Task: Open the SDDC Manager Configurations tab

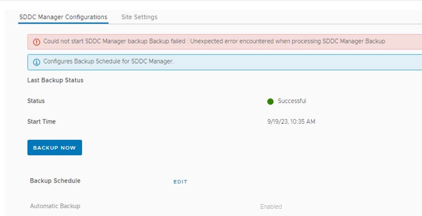Action: tap(63, 17)
